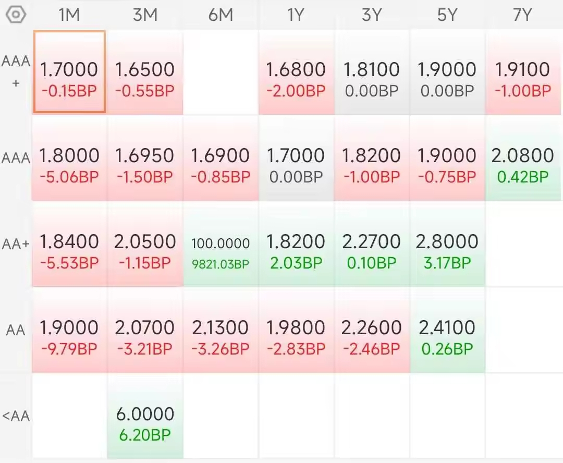Screen dimensions: 563x463
Task: Open AAA 1M cell with -5.06BP
Action: [x=69, y=158]
